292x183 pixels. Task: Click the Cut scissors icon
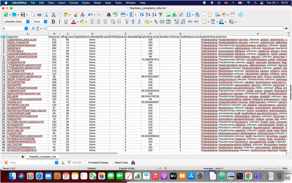click(x=53, y=15)
